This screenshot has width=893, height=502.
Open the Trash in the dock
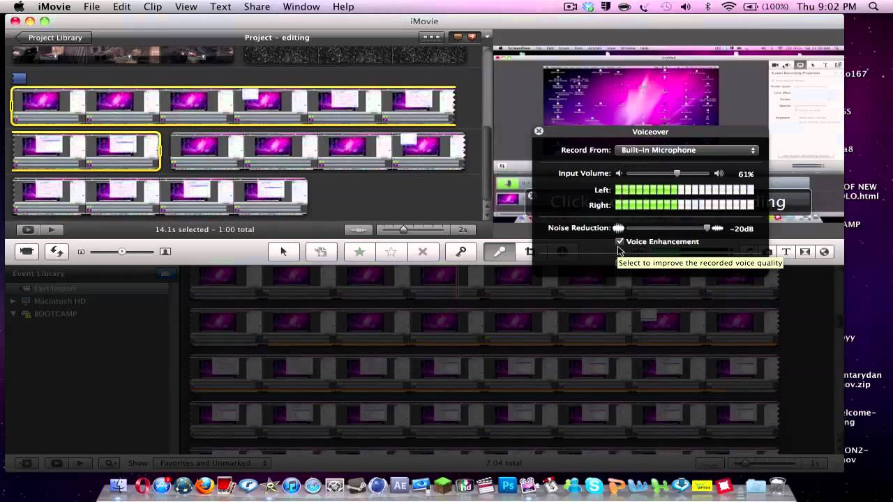click(777, 485)
